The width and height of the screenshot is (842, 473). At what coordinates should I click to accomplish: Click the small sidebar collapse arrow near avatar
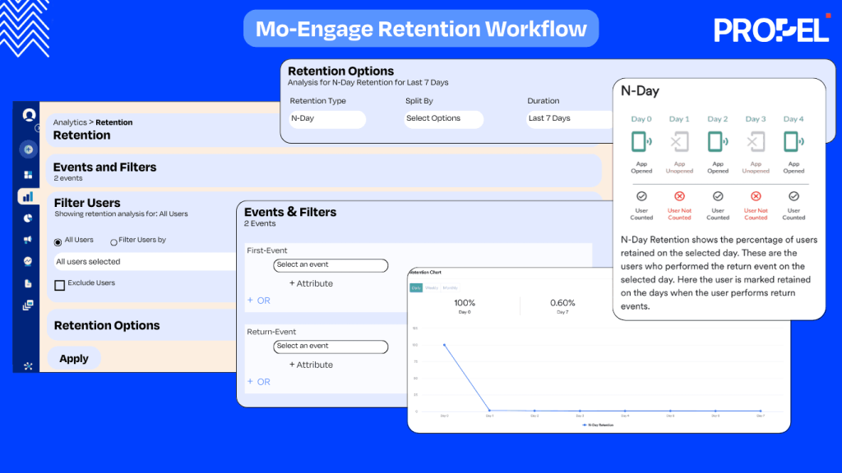pos(38,128)
